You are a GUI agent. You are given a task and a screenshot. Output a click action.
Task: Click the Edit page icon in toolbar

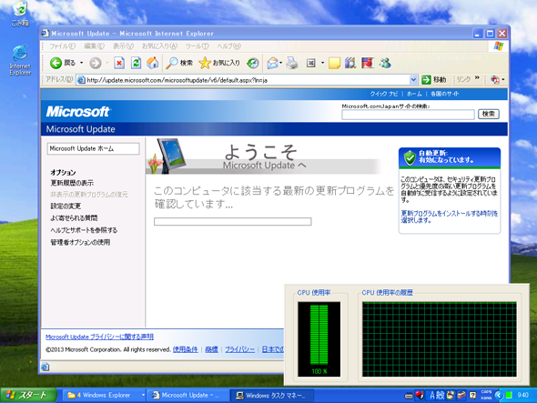point(311,63)
